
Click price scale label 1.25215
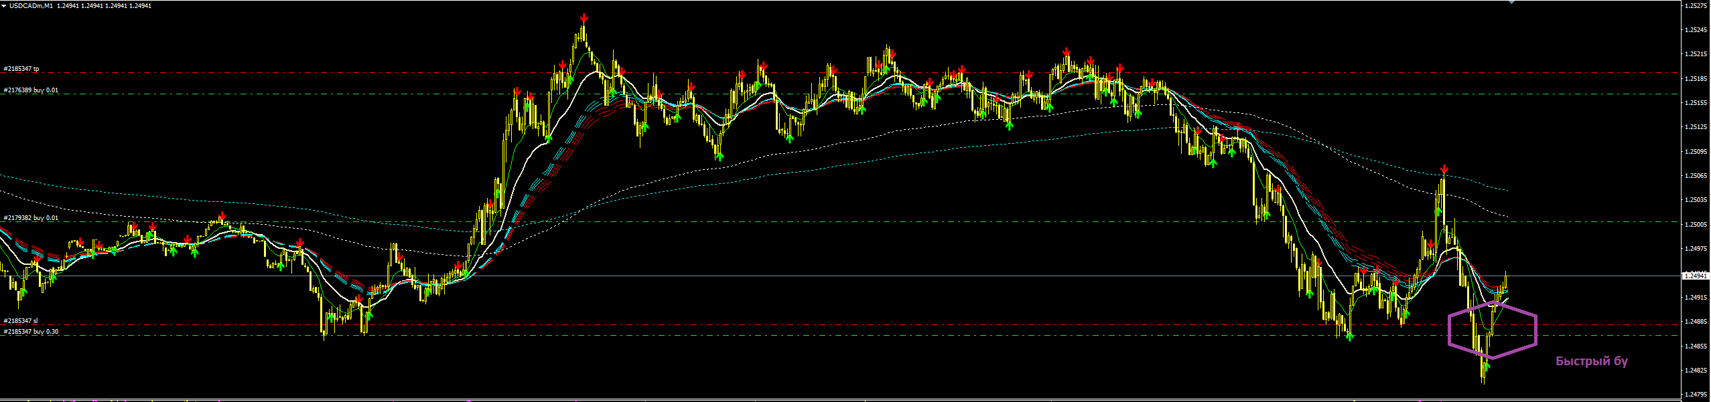tap(1696, 54)
